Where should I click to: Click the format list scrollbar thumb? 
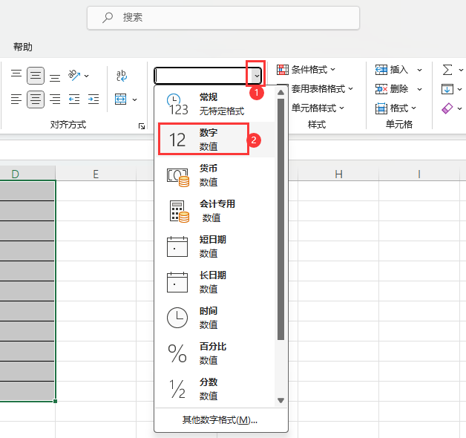(280, 219)
